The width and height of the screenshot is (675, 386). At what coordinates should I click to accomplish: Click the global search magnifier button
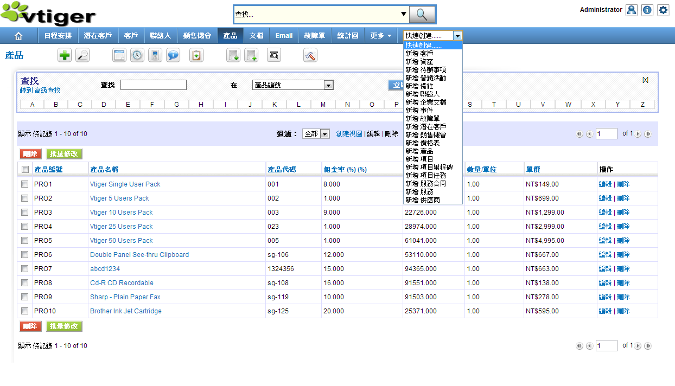coord(422,15)
